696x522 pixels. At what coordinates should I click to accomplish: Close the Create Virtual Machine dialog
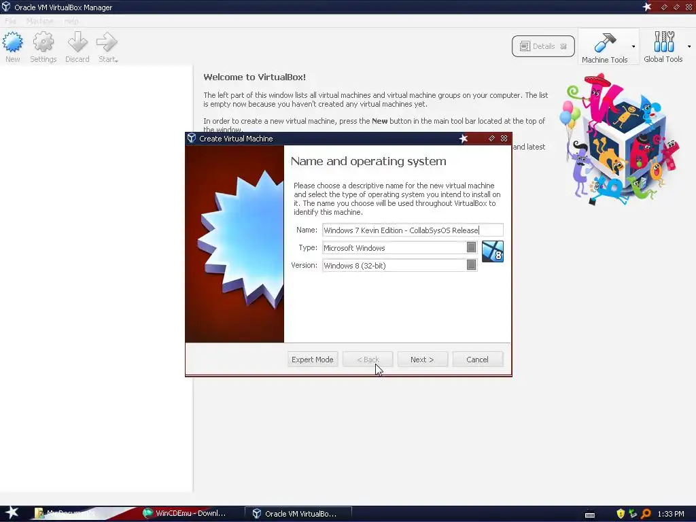point(504,139)
